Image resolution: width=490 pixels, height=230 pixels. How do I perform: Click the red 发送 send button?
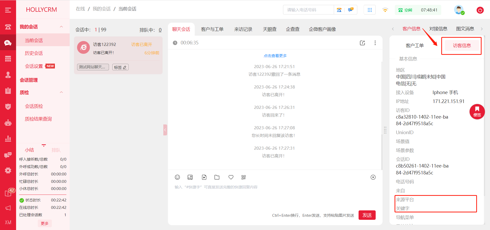(367, 215)
